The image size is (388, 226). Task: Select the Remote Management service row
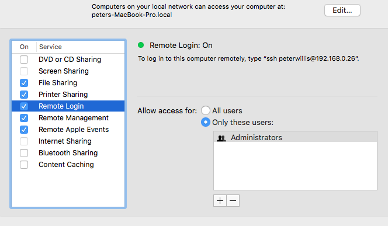click(68, 118)
